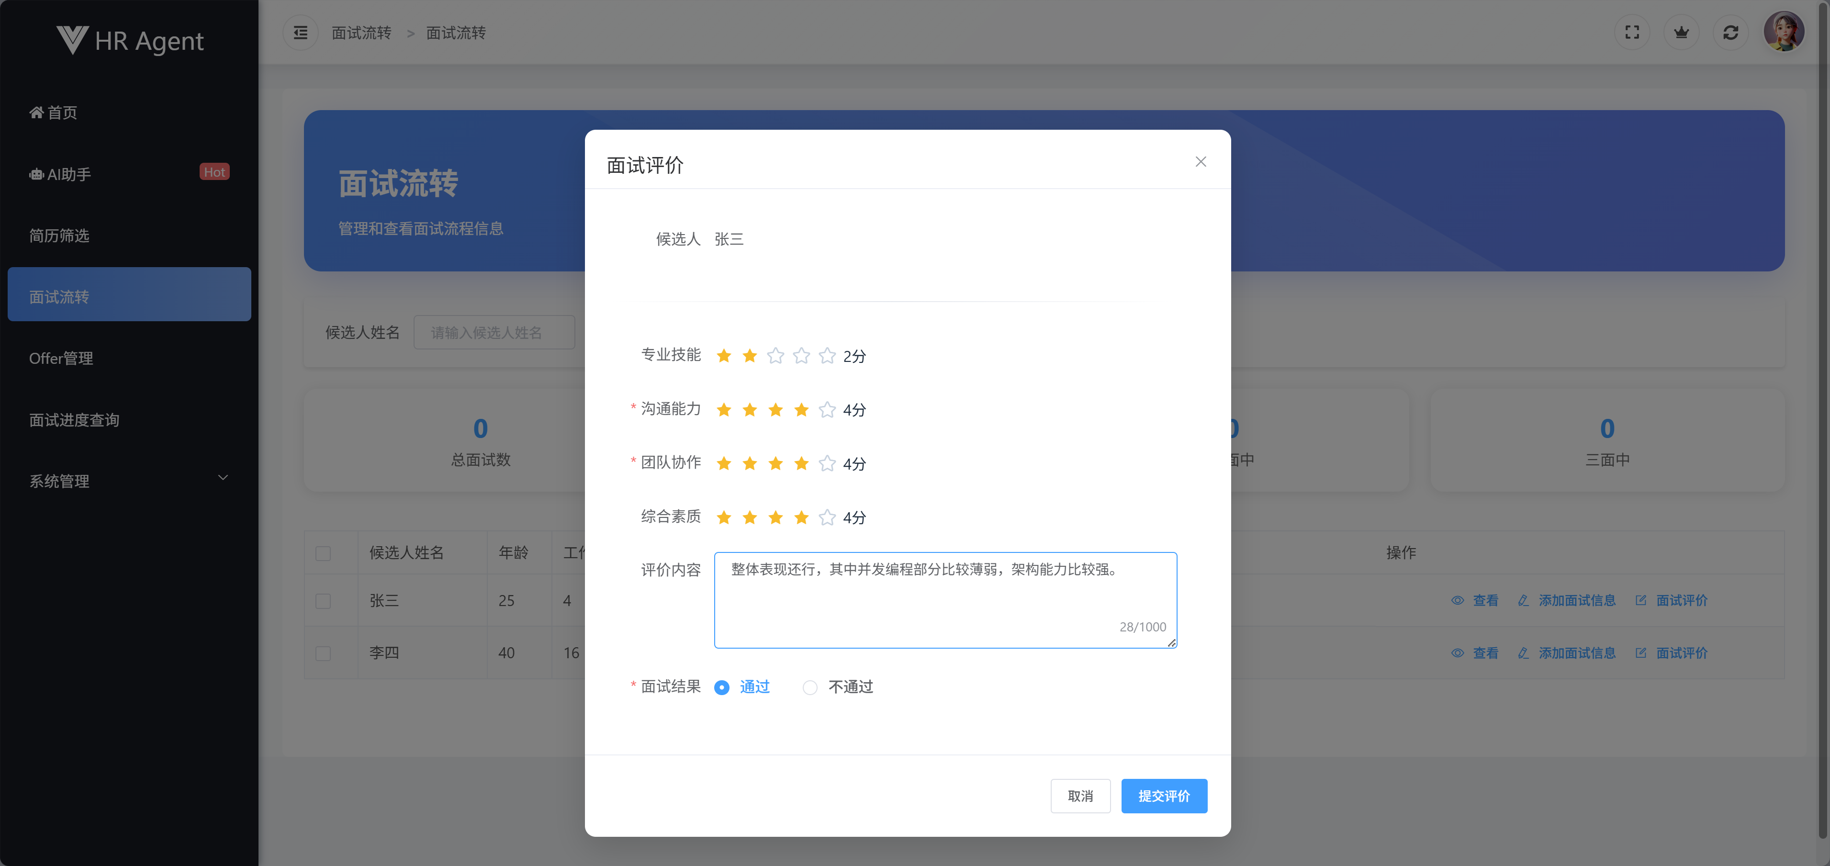Click fifth star of 团队协作 rating

(827, 464)
